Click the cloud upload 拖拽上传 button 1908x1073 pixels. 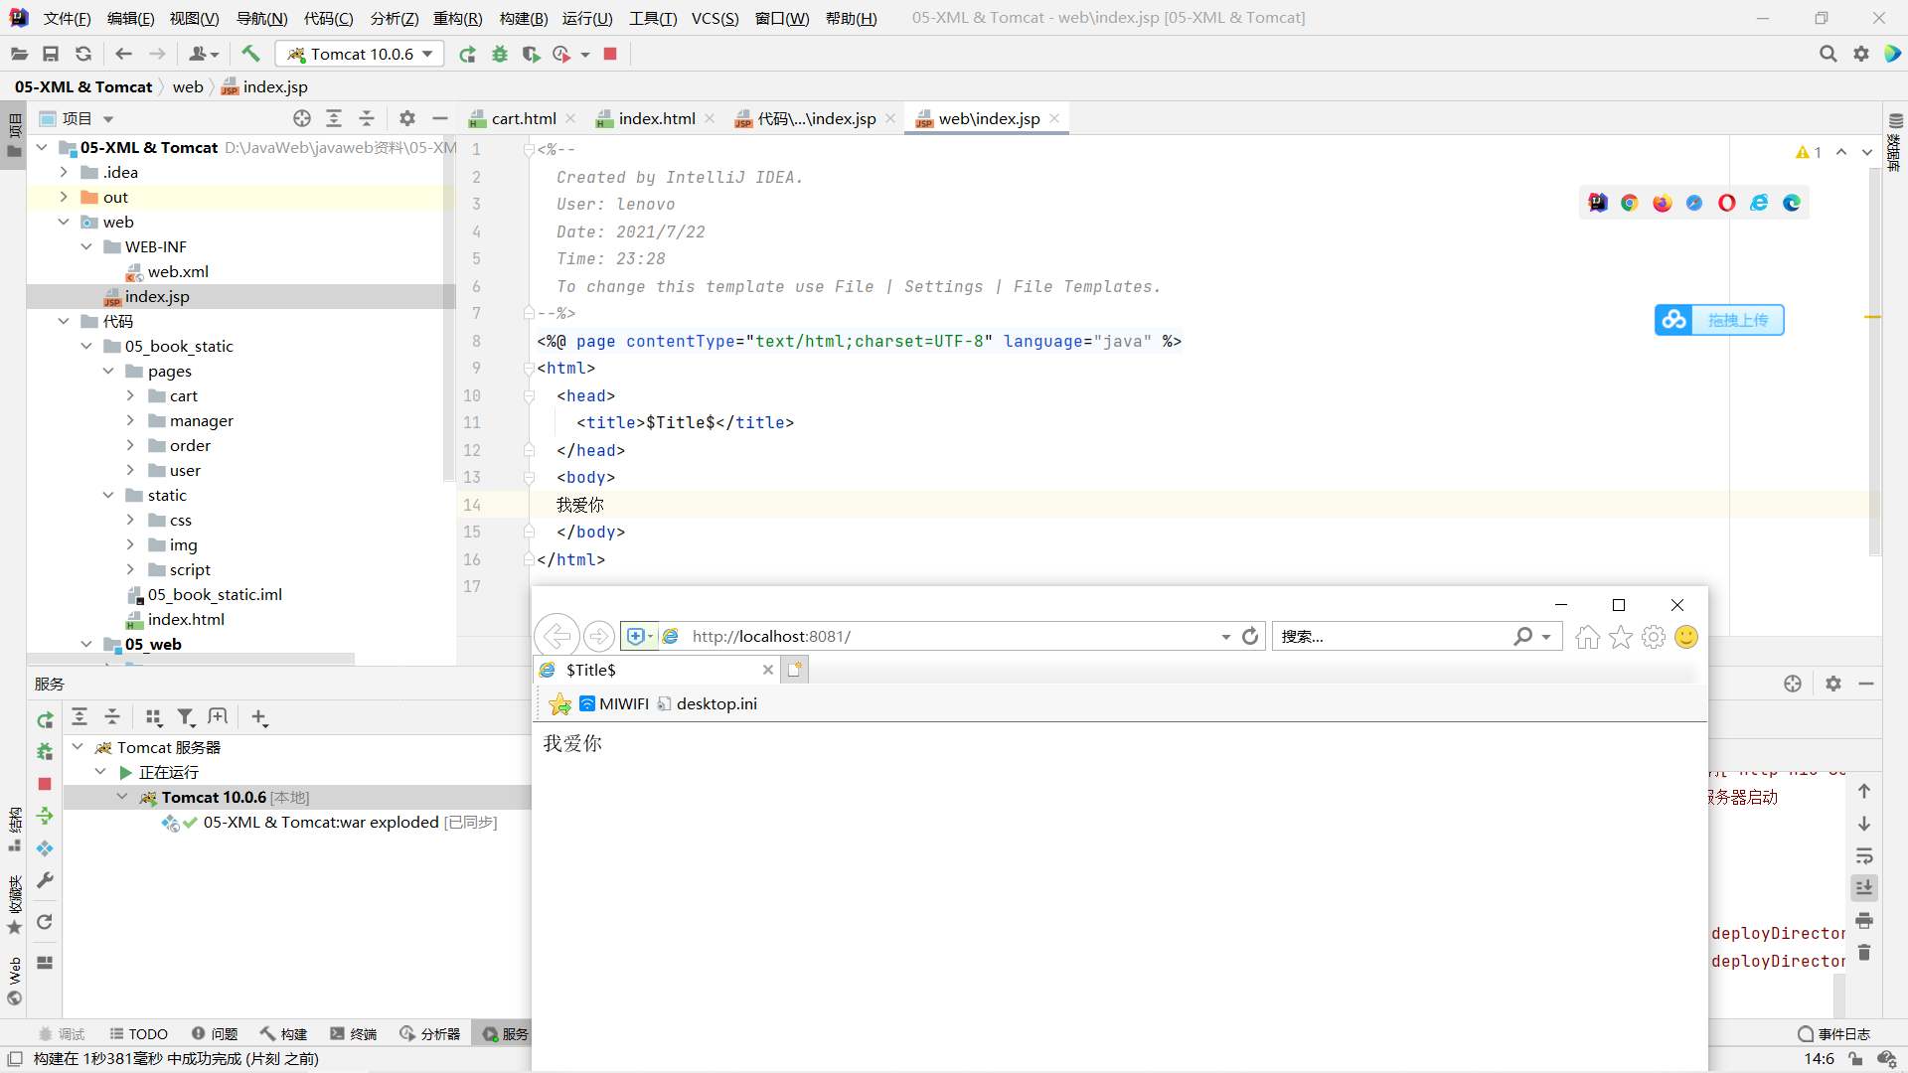point(1719,320)
